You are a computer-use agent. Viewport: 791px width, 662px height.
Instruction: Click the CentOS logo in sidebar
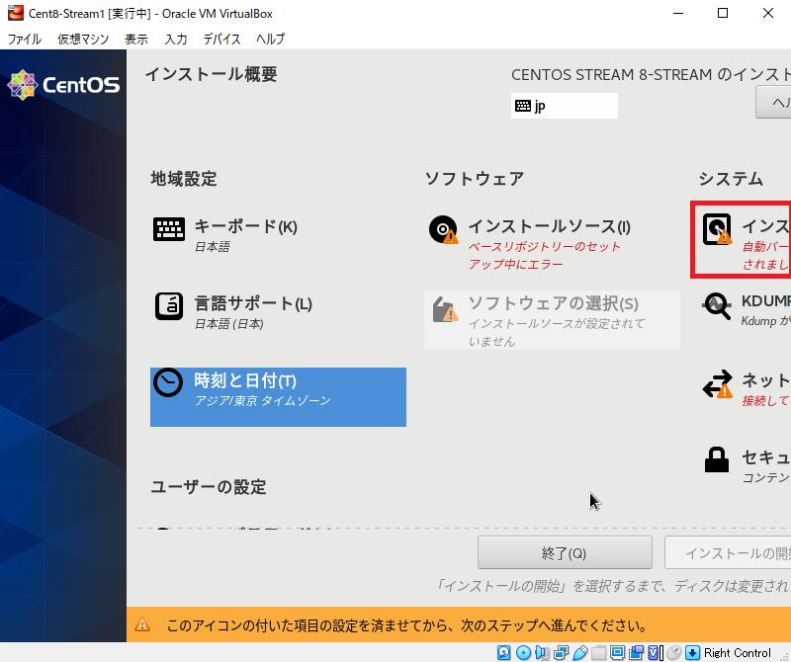pos(63,85)
